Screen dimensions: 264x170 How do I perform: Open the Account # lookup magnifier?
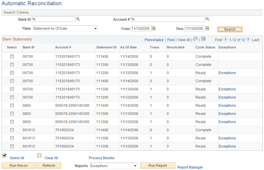click(x=207, y=19)
